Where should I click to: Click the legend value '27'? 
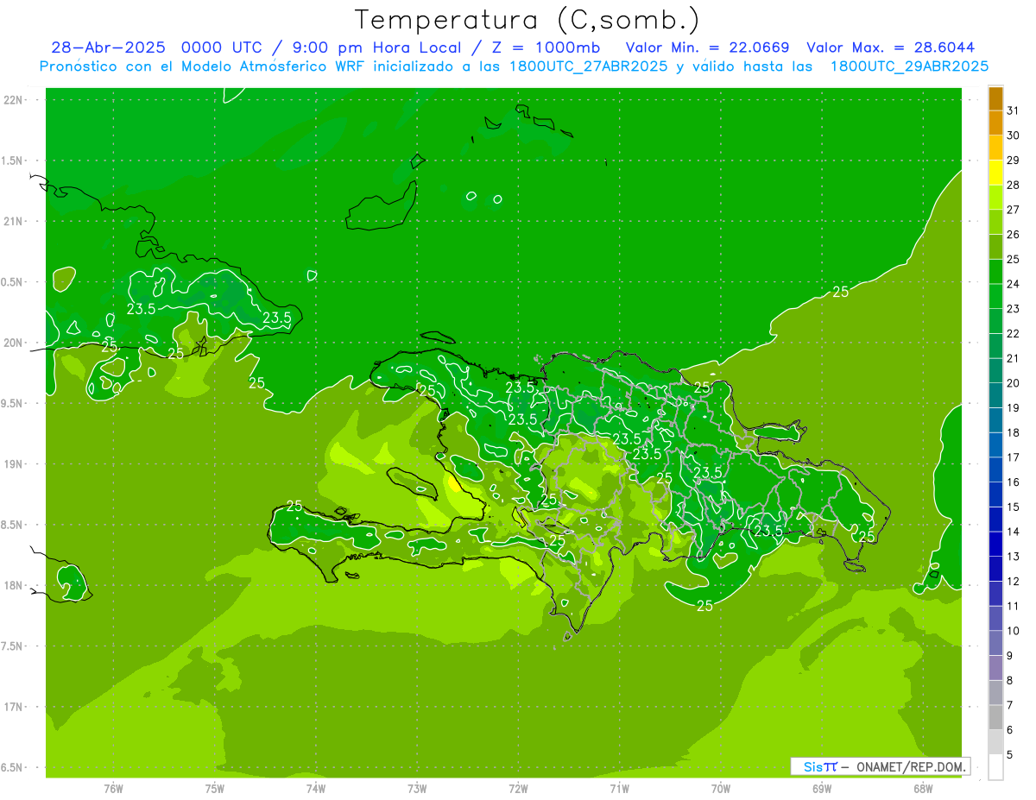pos(1014,210)
